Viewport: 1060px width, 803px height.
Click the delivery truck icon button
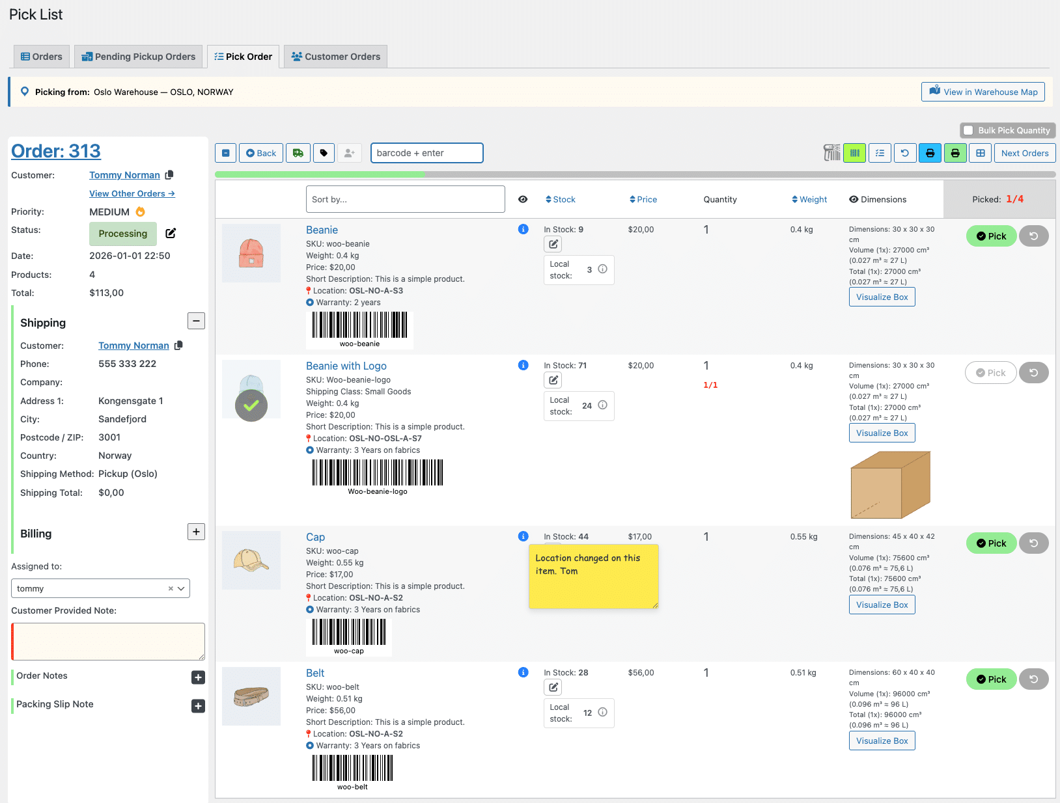point(298,153)
